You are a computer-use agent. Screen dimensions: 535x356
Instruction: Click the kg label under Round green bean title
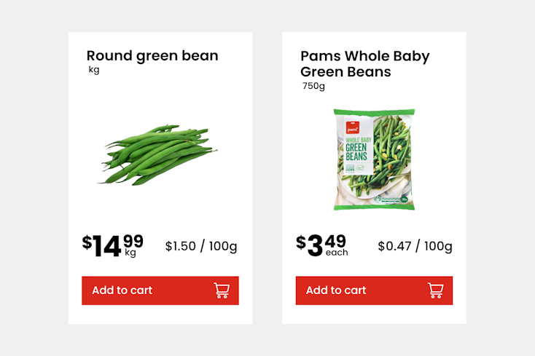pos(94,71)
